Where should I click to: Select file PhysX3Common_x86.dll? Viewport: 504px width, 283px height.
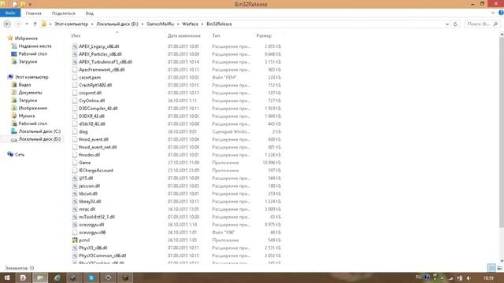click(102, 255)
